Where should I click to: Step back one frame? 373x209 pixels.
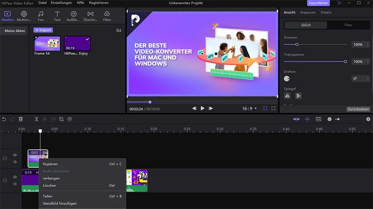[194, 109]
